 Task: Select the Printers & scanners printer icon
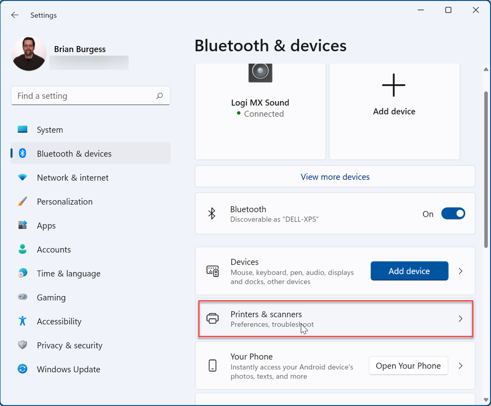(212, 318)
